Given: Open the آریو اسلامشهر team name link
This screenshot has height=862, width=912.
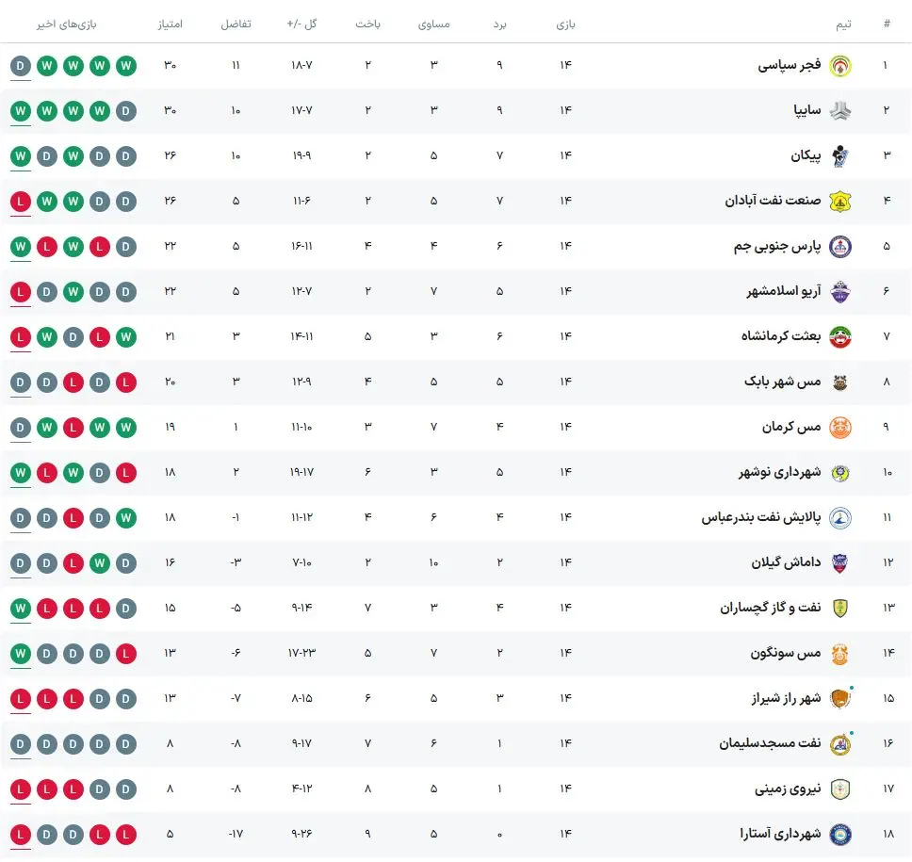Looking at the screenshot, I should coord(783,292).
